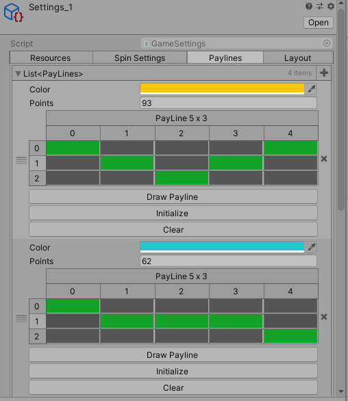The height and width of the screenshot is (401, 348).
Task: Pick color with the yellow payline eyedropper
Action: pos(312,89)
